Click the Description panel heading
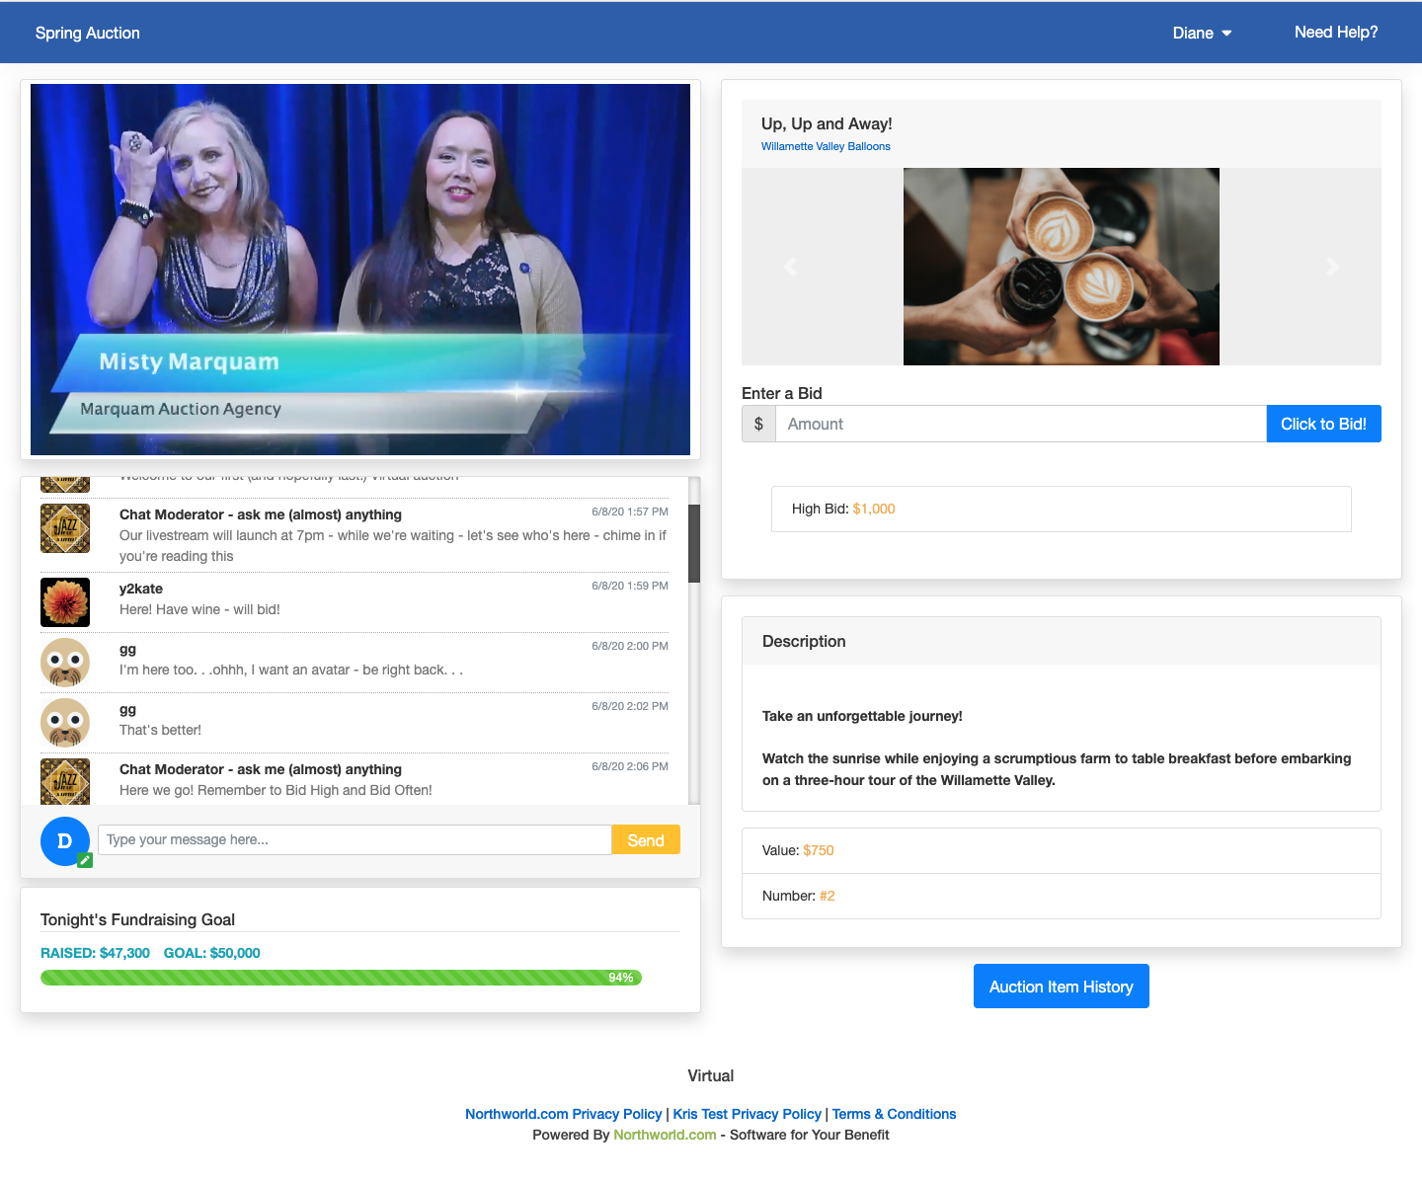Screen dimensions: 1422x1185 pyautogui.click(x=804, y=641)
